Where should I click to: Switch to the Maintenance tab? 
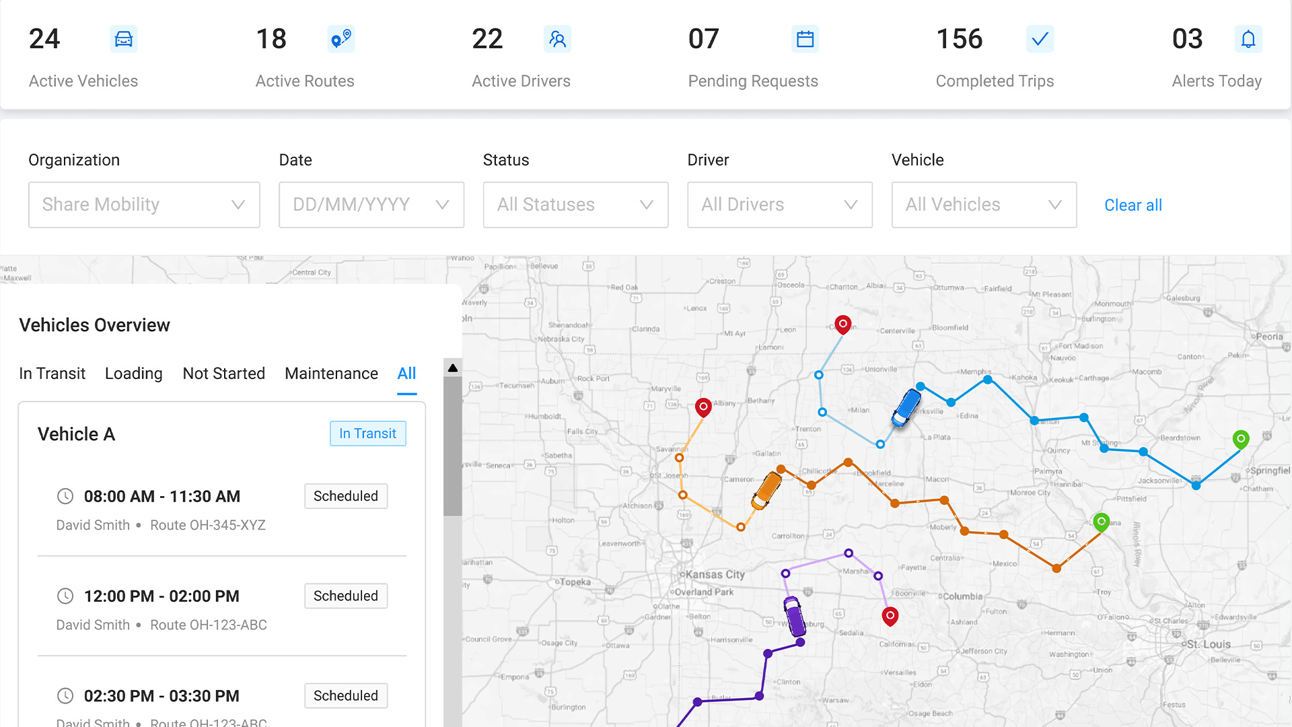[x=331, y=374]
